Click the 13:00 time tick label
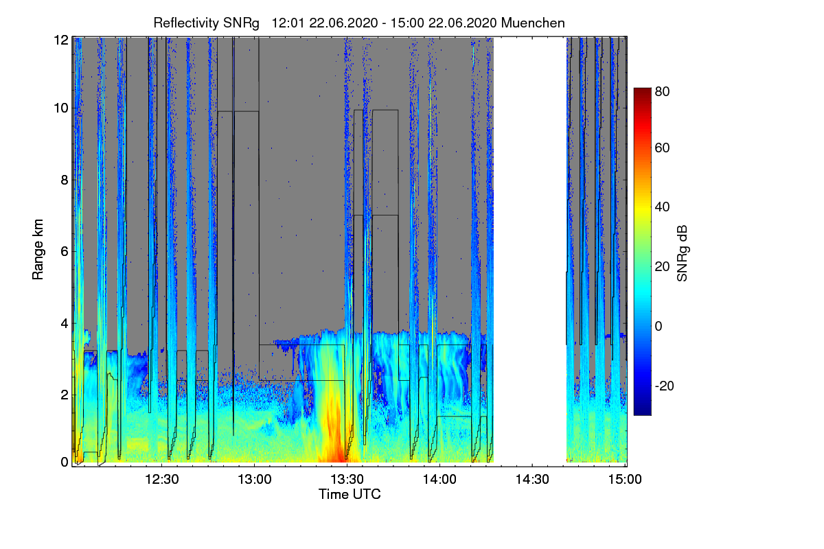The height and width of the screenshot is (549, 824). [x=254, y=479]
